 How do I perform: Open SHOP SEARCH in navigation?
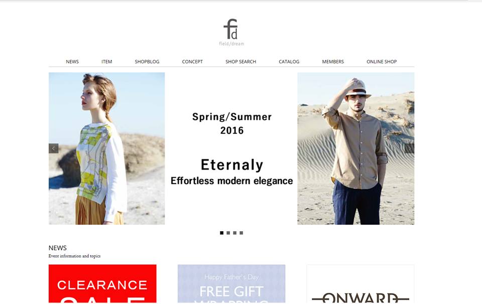coord(240,61)
